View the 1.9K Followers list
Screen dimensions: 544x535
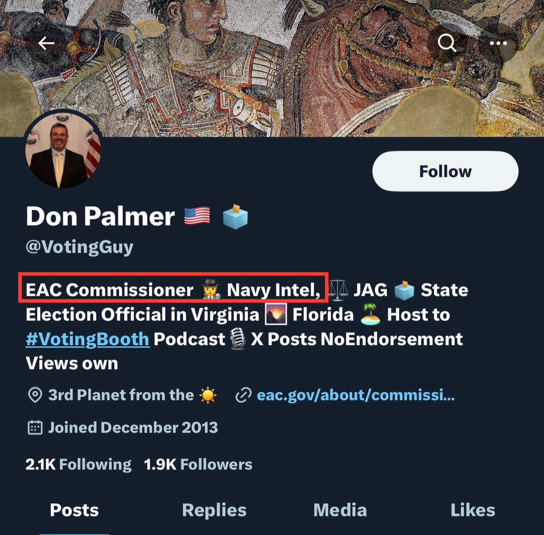(198, 464)
